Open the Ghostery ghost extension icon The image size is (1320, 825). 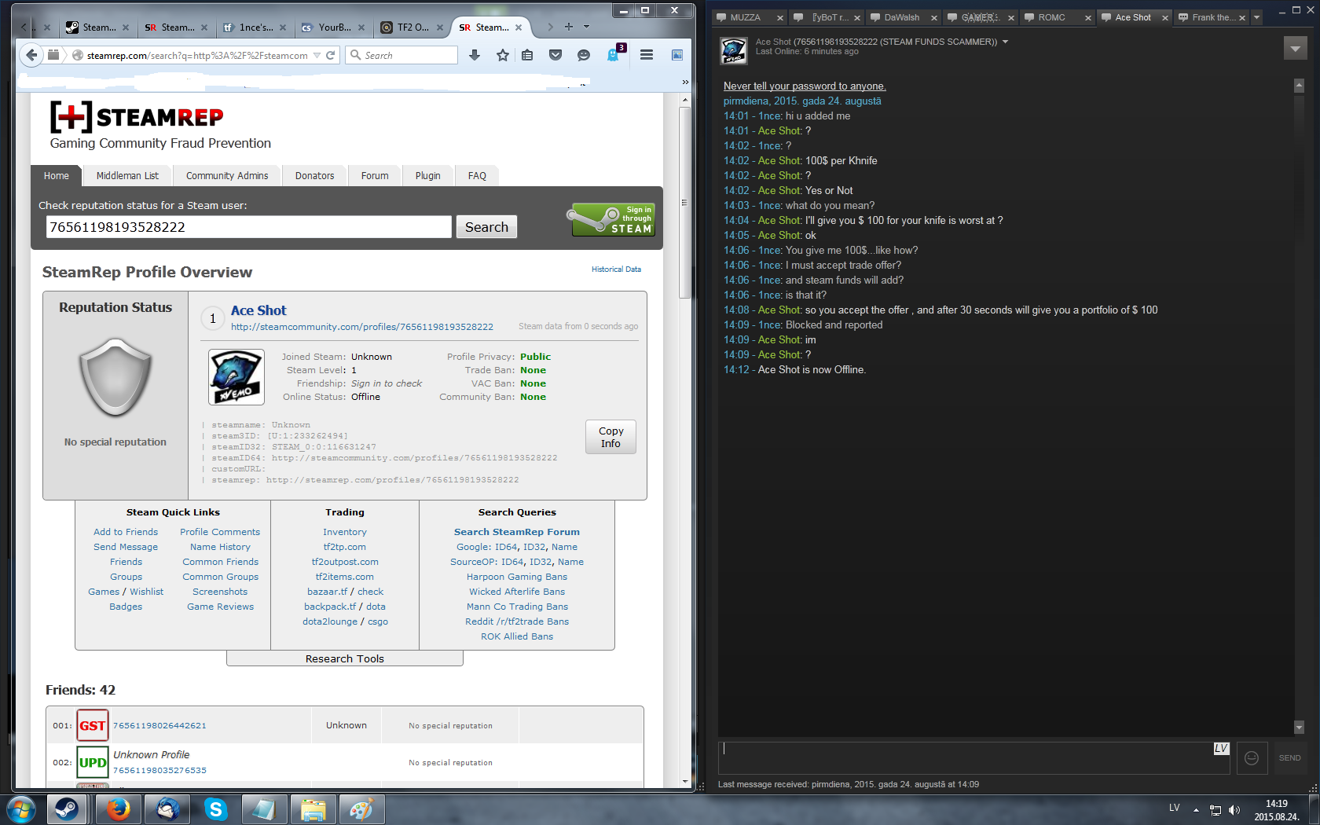tap(614, 54)
